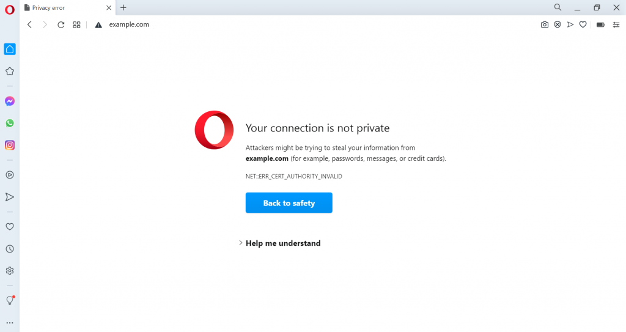Select the Privacy error tab

pos(64,8)
